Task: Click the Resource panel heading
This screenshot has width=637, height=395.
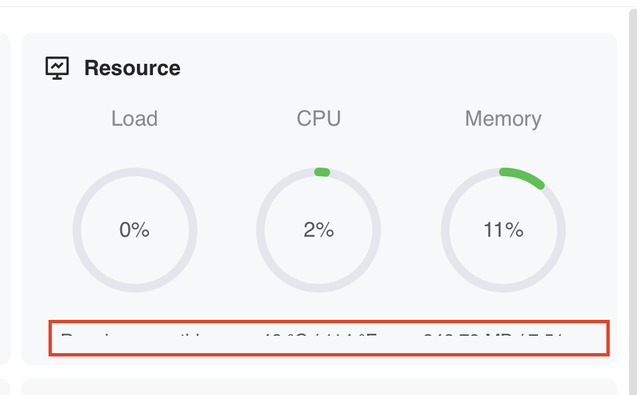Action: (x=132, y=68)
